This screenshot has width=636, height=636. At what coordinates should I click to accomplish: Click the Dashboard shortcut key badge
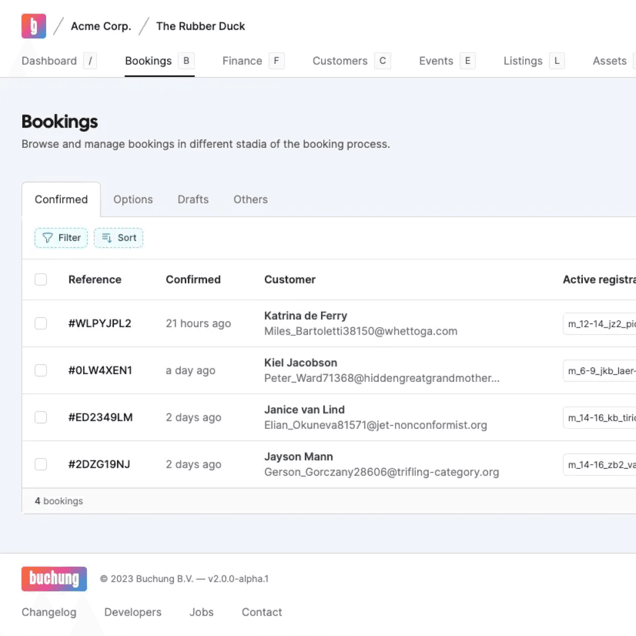[x=90, y=61]
